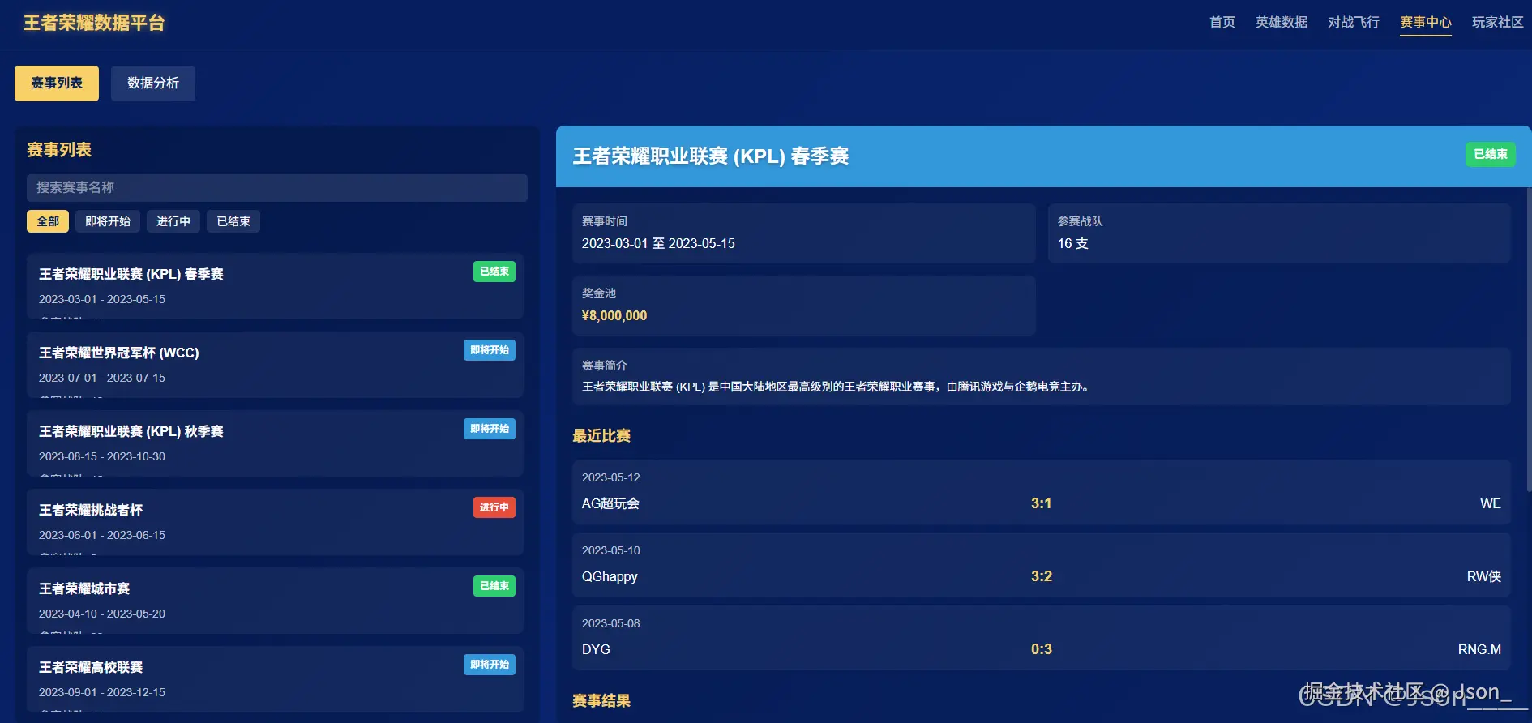1532x723 pixels.
Task: Switch to the 数据分析 tab
Action: (x=153, y=83)
